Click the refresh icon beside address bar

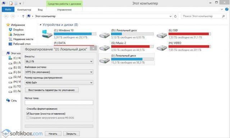tap(175, 16)
